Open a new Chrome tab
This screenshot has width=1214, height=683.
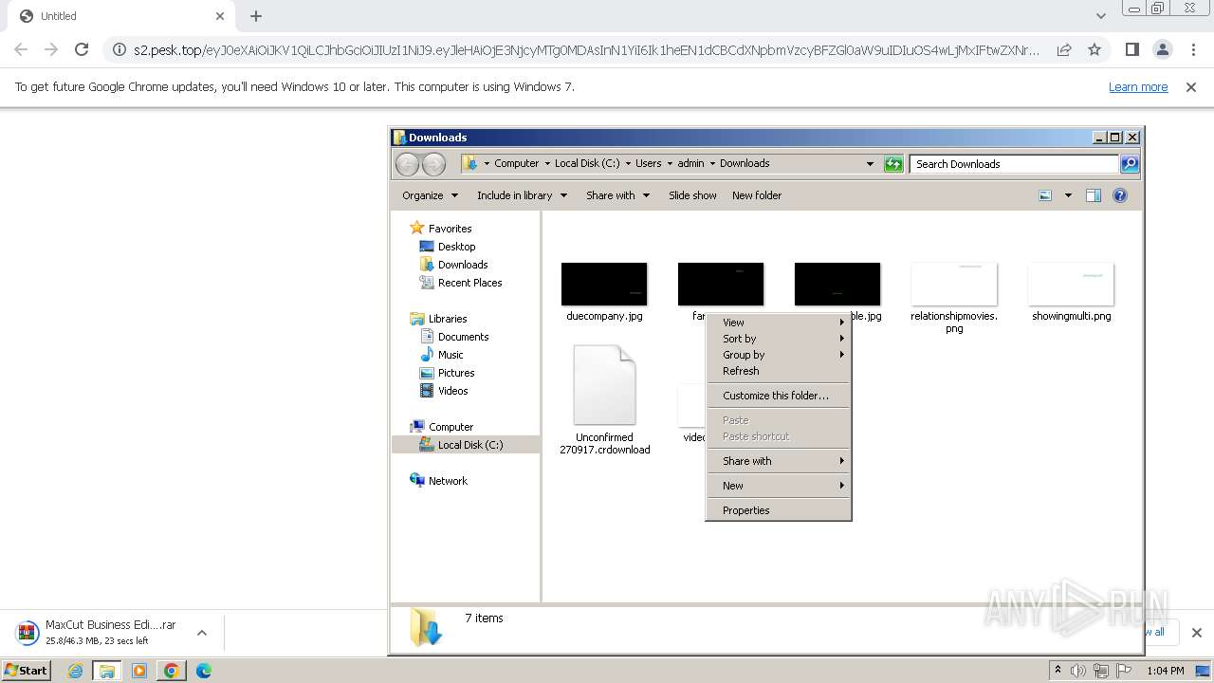256,16
